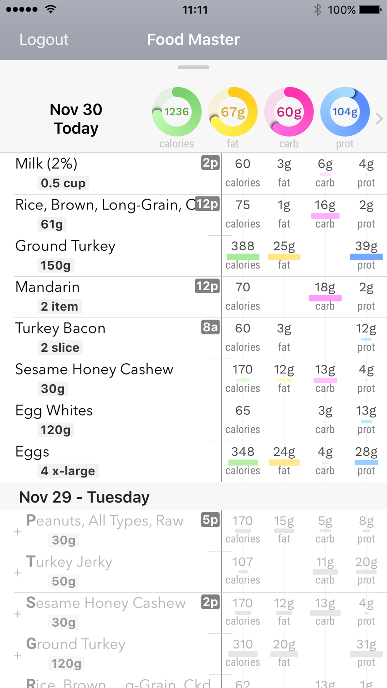Expand more nutrients with right chevron

(x=379, y=119)
